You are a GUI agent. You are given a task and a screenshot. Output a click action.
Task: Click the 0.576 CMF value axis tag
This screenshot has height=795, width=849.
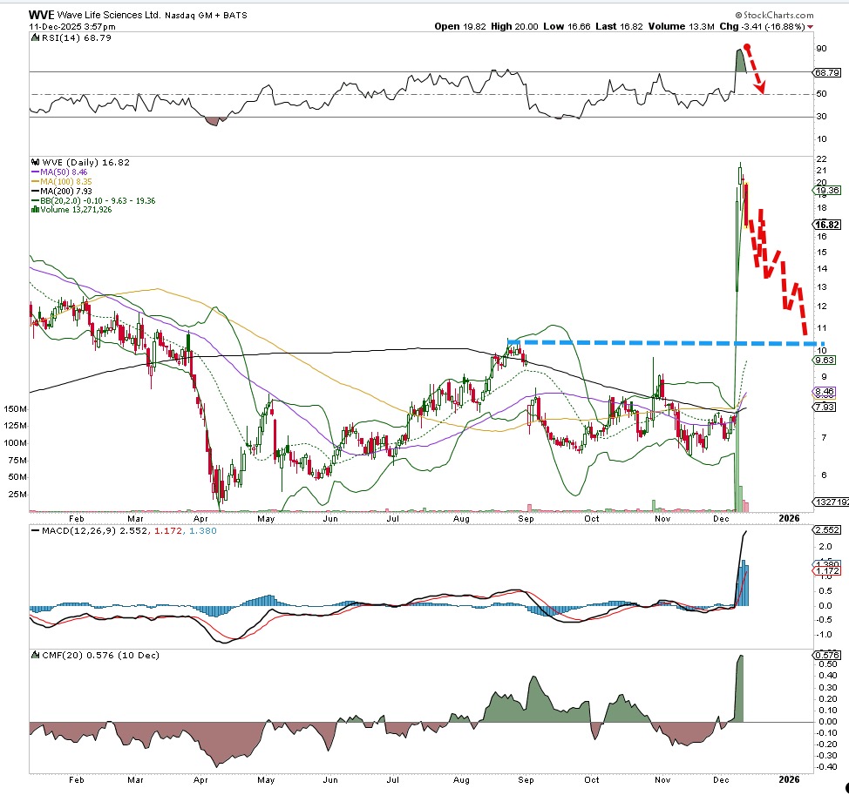pos(825,655)
